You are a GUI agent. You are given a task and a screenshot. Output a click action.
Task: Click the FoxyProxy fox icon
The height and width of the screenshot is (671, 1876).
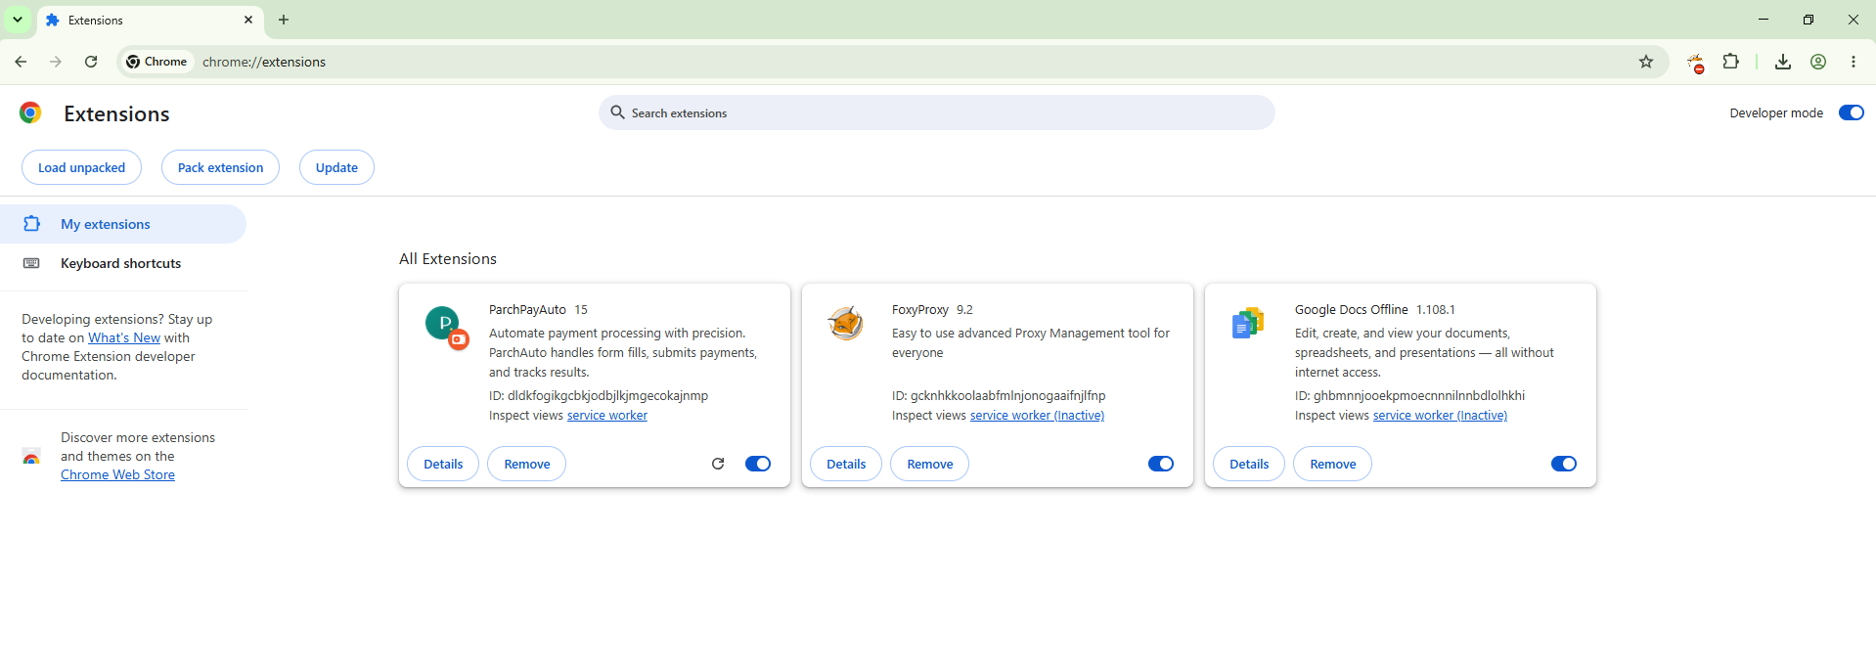pos(846,323)
